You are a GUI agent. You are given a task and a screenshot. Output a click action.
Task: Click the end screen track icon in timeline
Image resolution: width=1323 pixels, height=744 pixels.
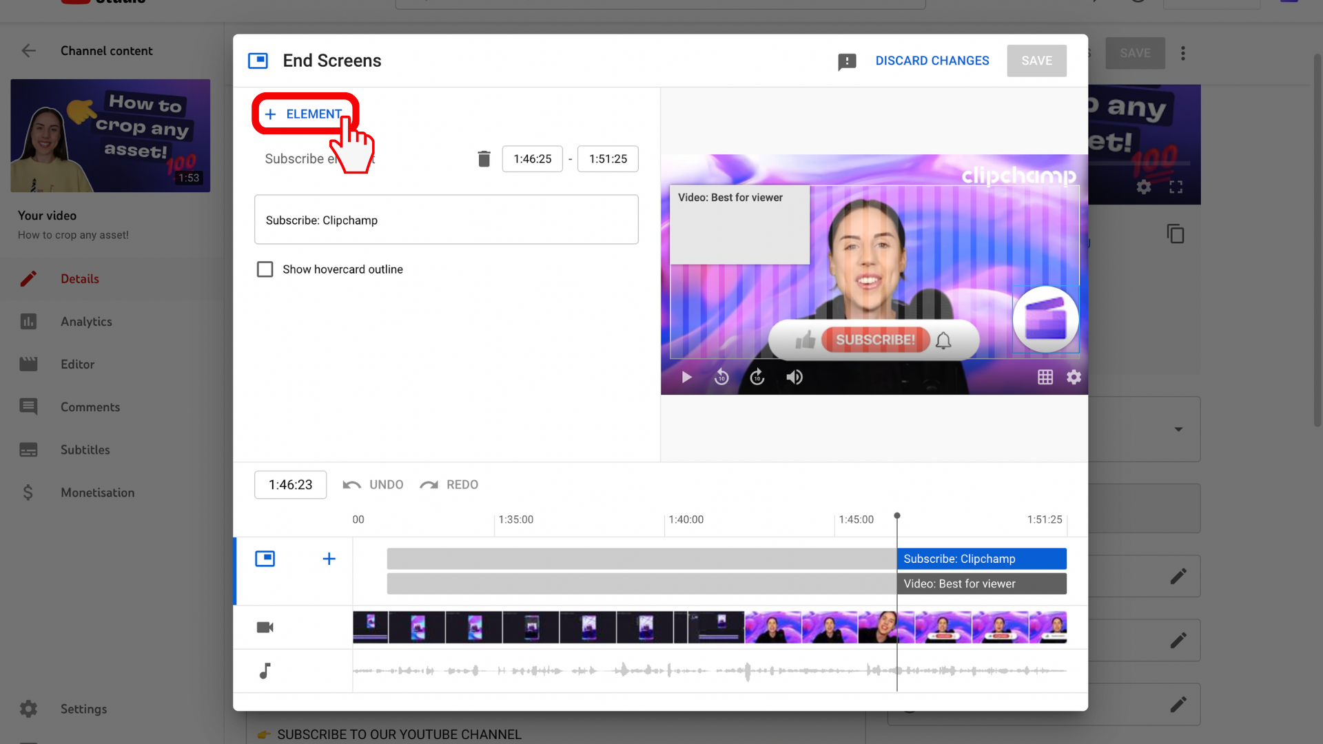[265, 559]
